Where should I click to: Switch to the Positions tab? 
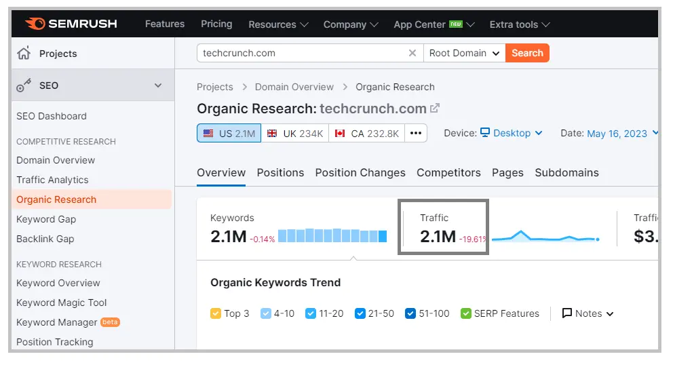point(280,172)
